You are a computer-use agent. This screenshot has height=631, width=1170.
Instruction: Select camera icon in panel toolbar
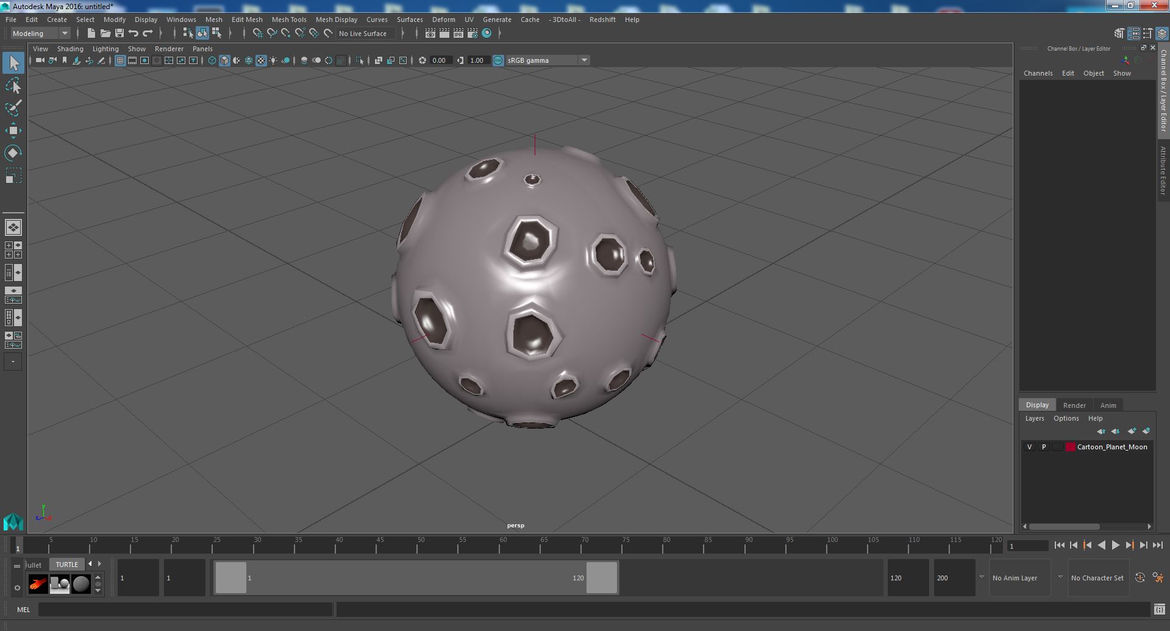click(x=40, y=60)
